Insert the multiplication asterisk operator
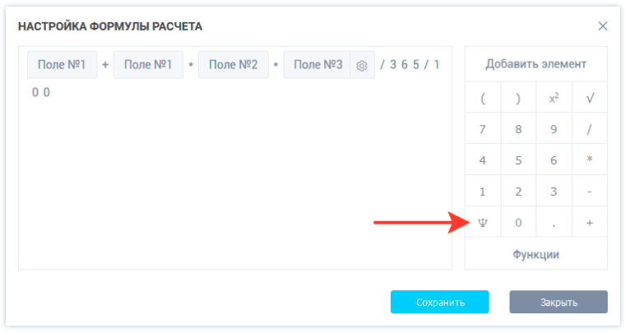 590,160
